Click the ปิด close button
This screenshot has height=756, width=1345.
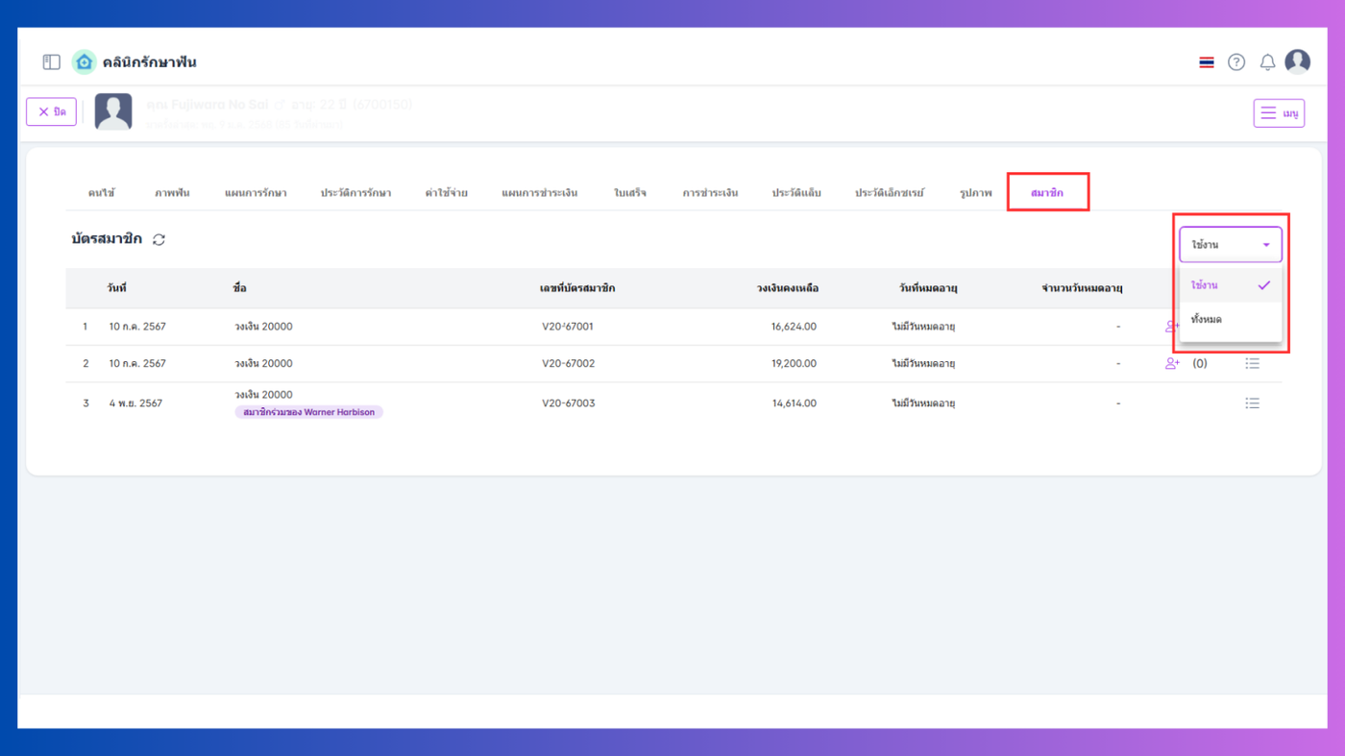click(x=51, y=111)
